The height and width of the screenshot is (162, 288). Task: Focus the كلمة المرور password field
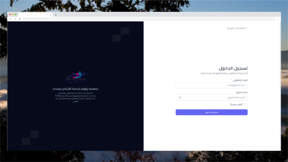click(211, 98)
